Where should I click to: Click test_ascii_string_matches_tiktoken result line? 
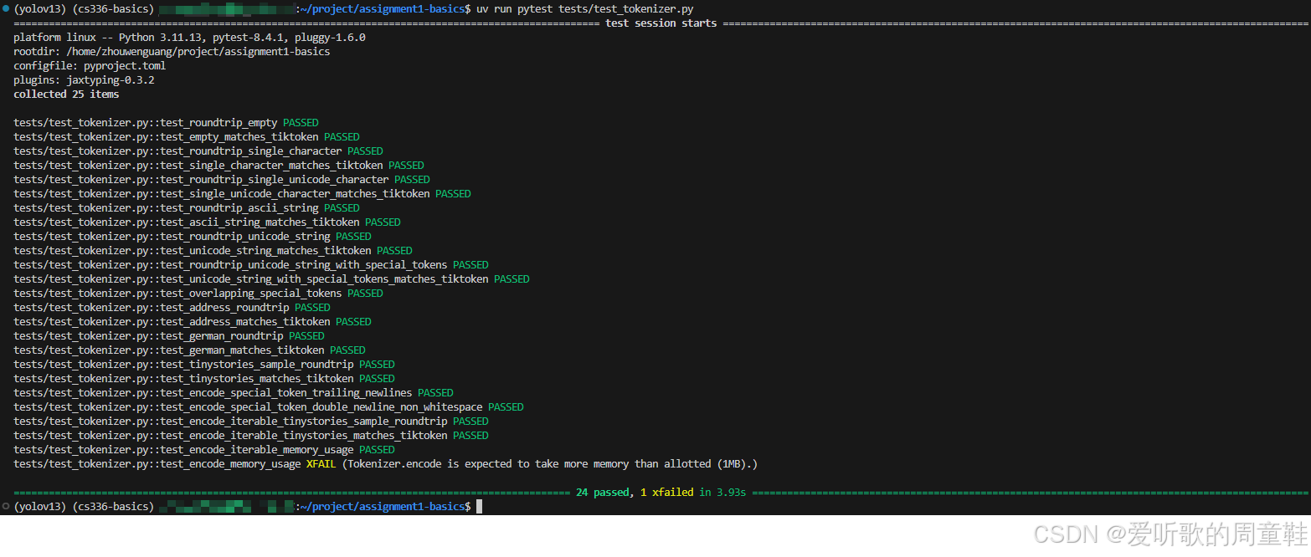[x=208, y=222]
